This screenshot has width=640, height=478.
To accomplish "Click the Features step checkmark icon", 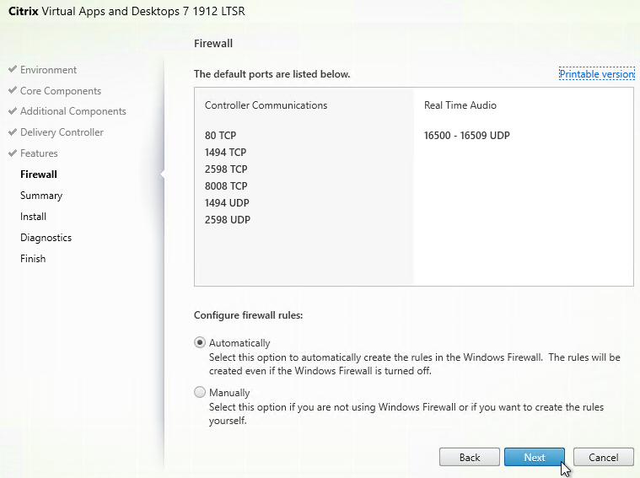I will pos(12,153).
